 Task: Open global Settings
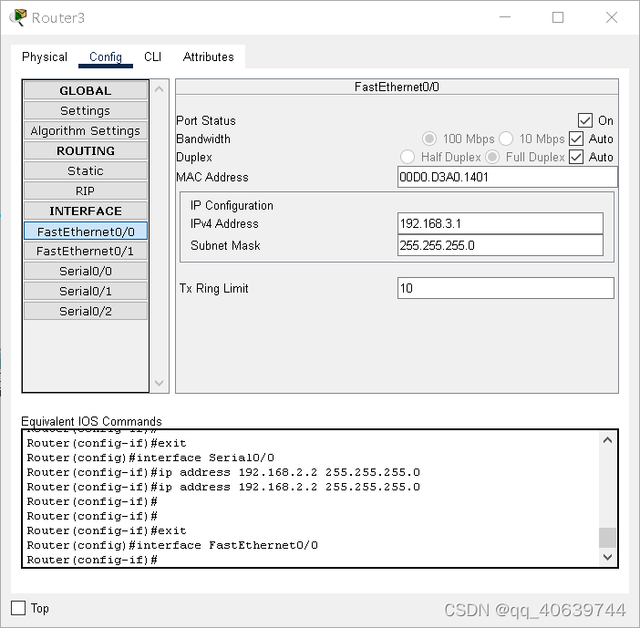tap(86, 110)
